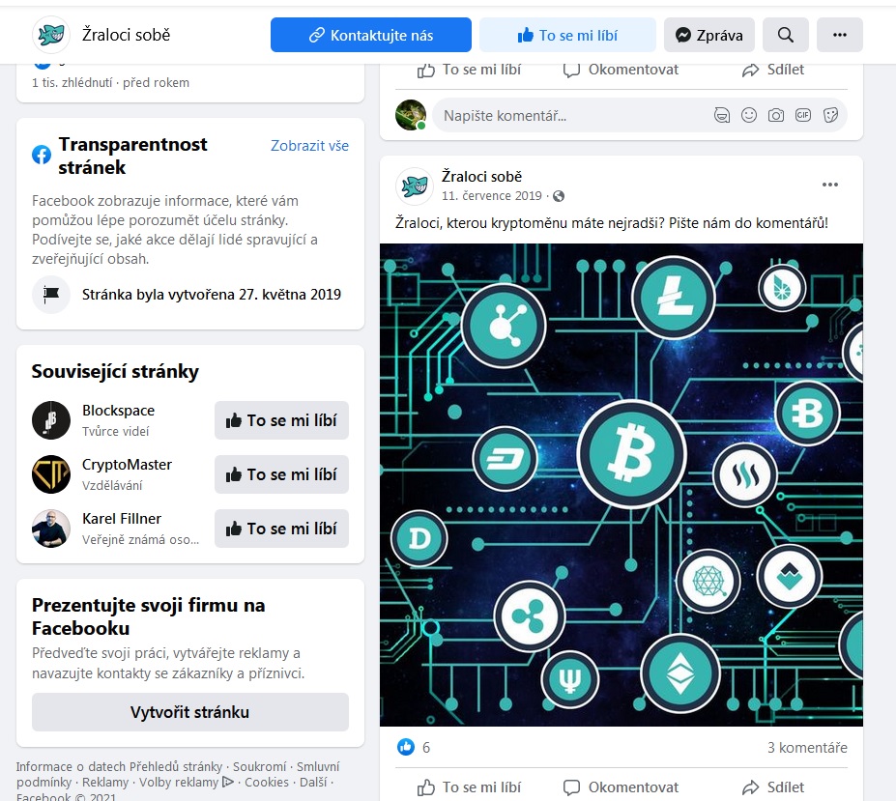The height and width of the screenshot is (801, 896).
Task: Click the blue like reaction icon with 6
Action: pos(406,747)
